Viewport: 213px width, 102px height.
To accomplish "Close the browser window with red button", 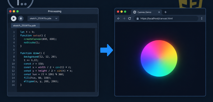I will (118, 12).
